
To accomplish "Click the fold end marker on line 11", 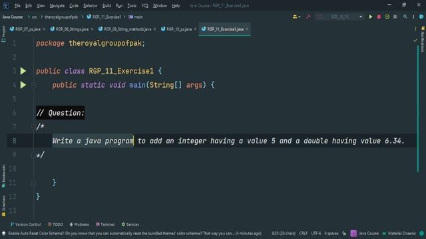I will pos(33,183).
